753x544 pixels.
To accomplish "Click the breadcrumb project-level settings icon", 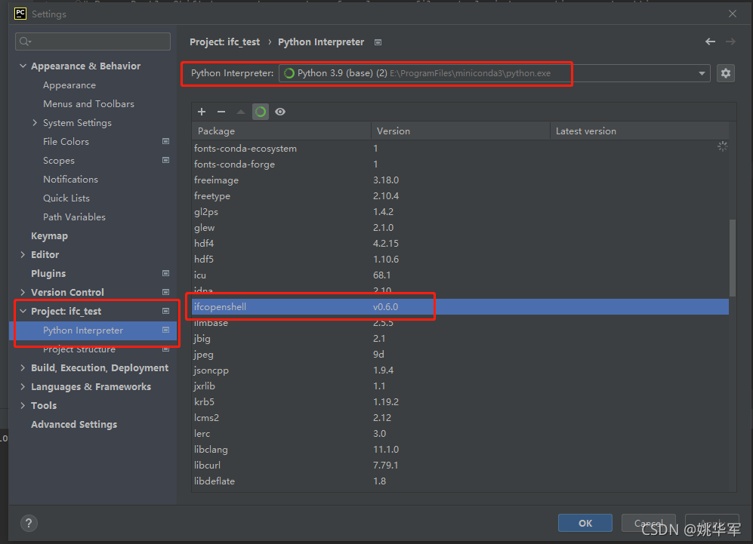I will tap(378, 42).
